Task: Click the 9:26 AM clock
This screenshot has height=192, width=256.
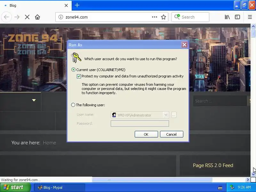Action: coord(244,187)
